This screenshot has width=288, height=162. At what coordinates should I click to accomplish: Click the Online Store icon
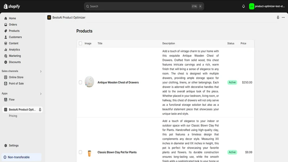pos(6,77)
